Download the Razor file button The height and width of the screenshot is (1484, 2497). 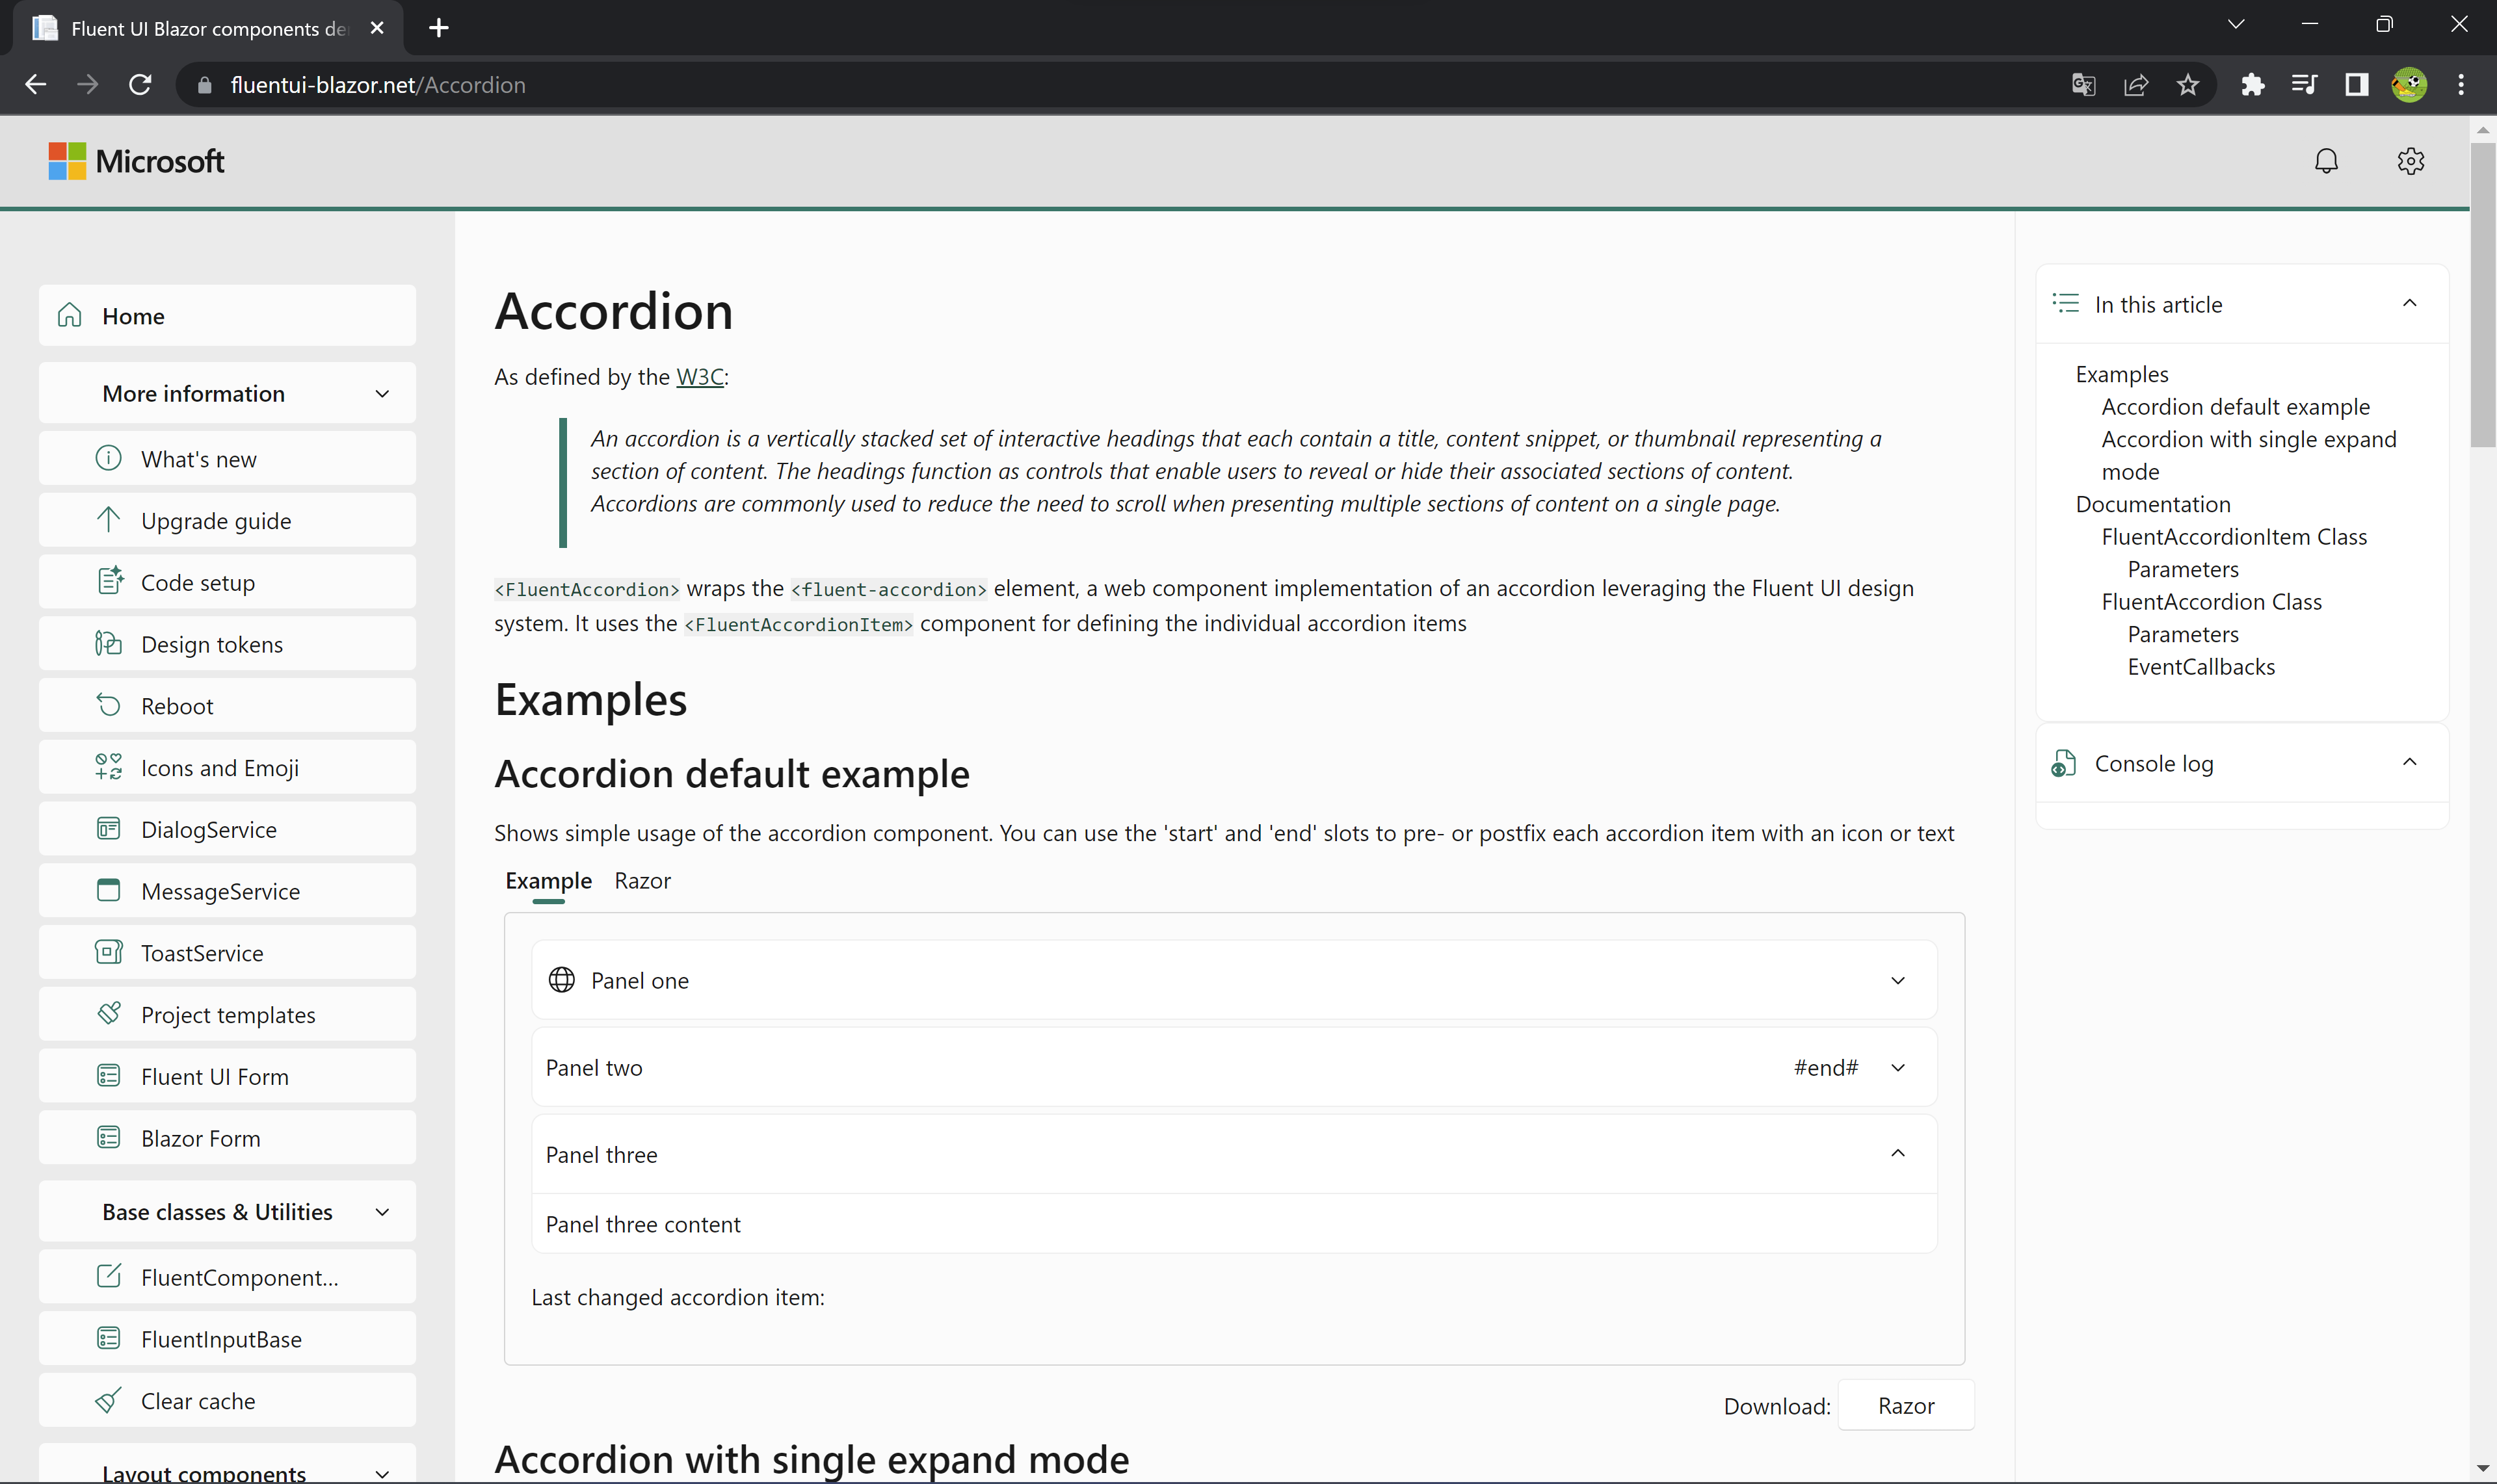click(1906, 1405)
